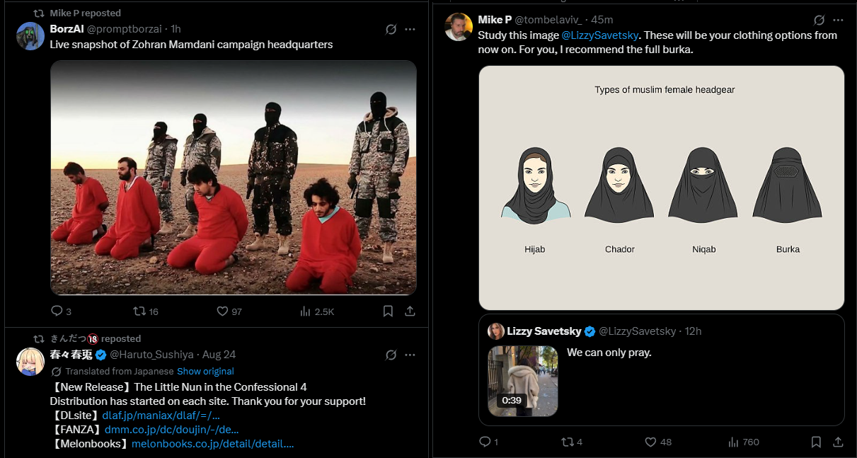This screenshot has height=458, width=857.
Task: Open more options on BorzAI's post
Action: (410, 29)
